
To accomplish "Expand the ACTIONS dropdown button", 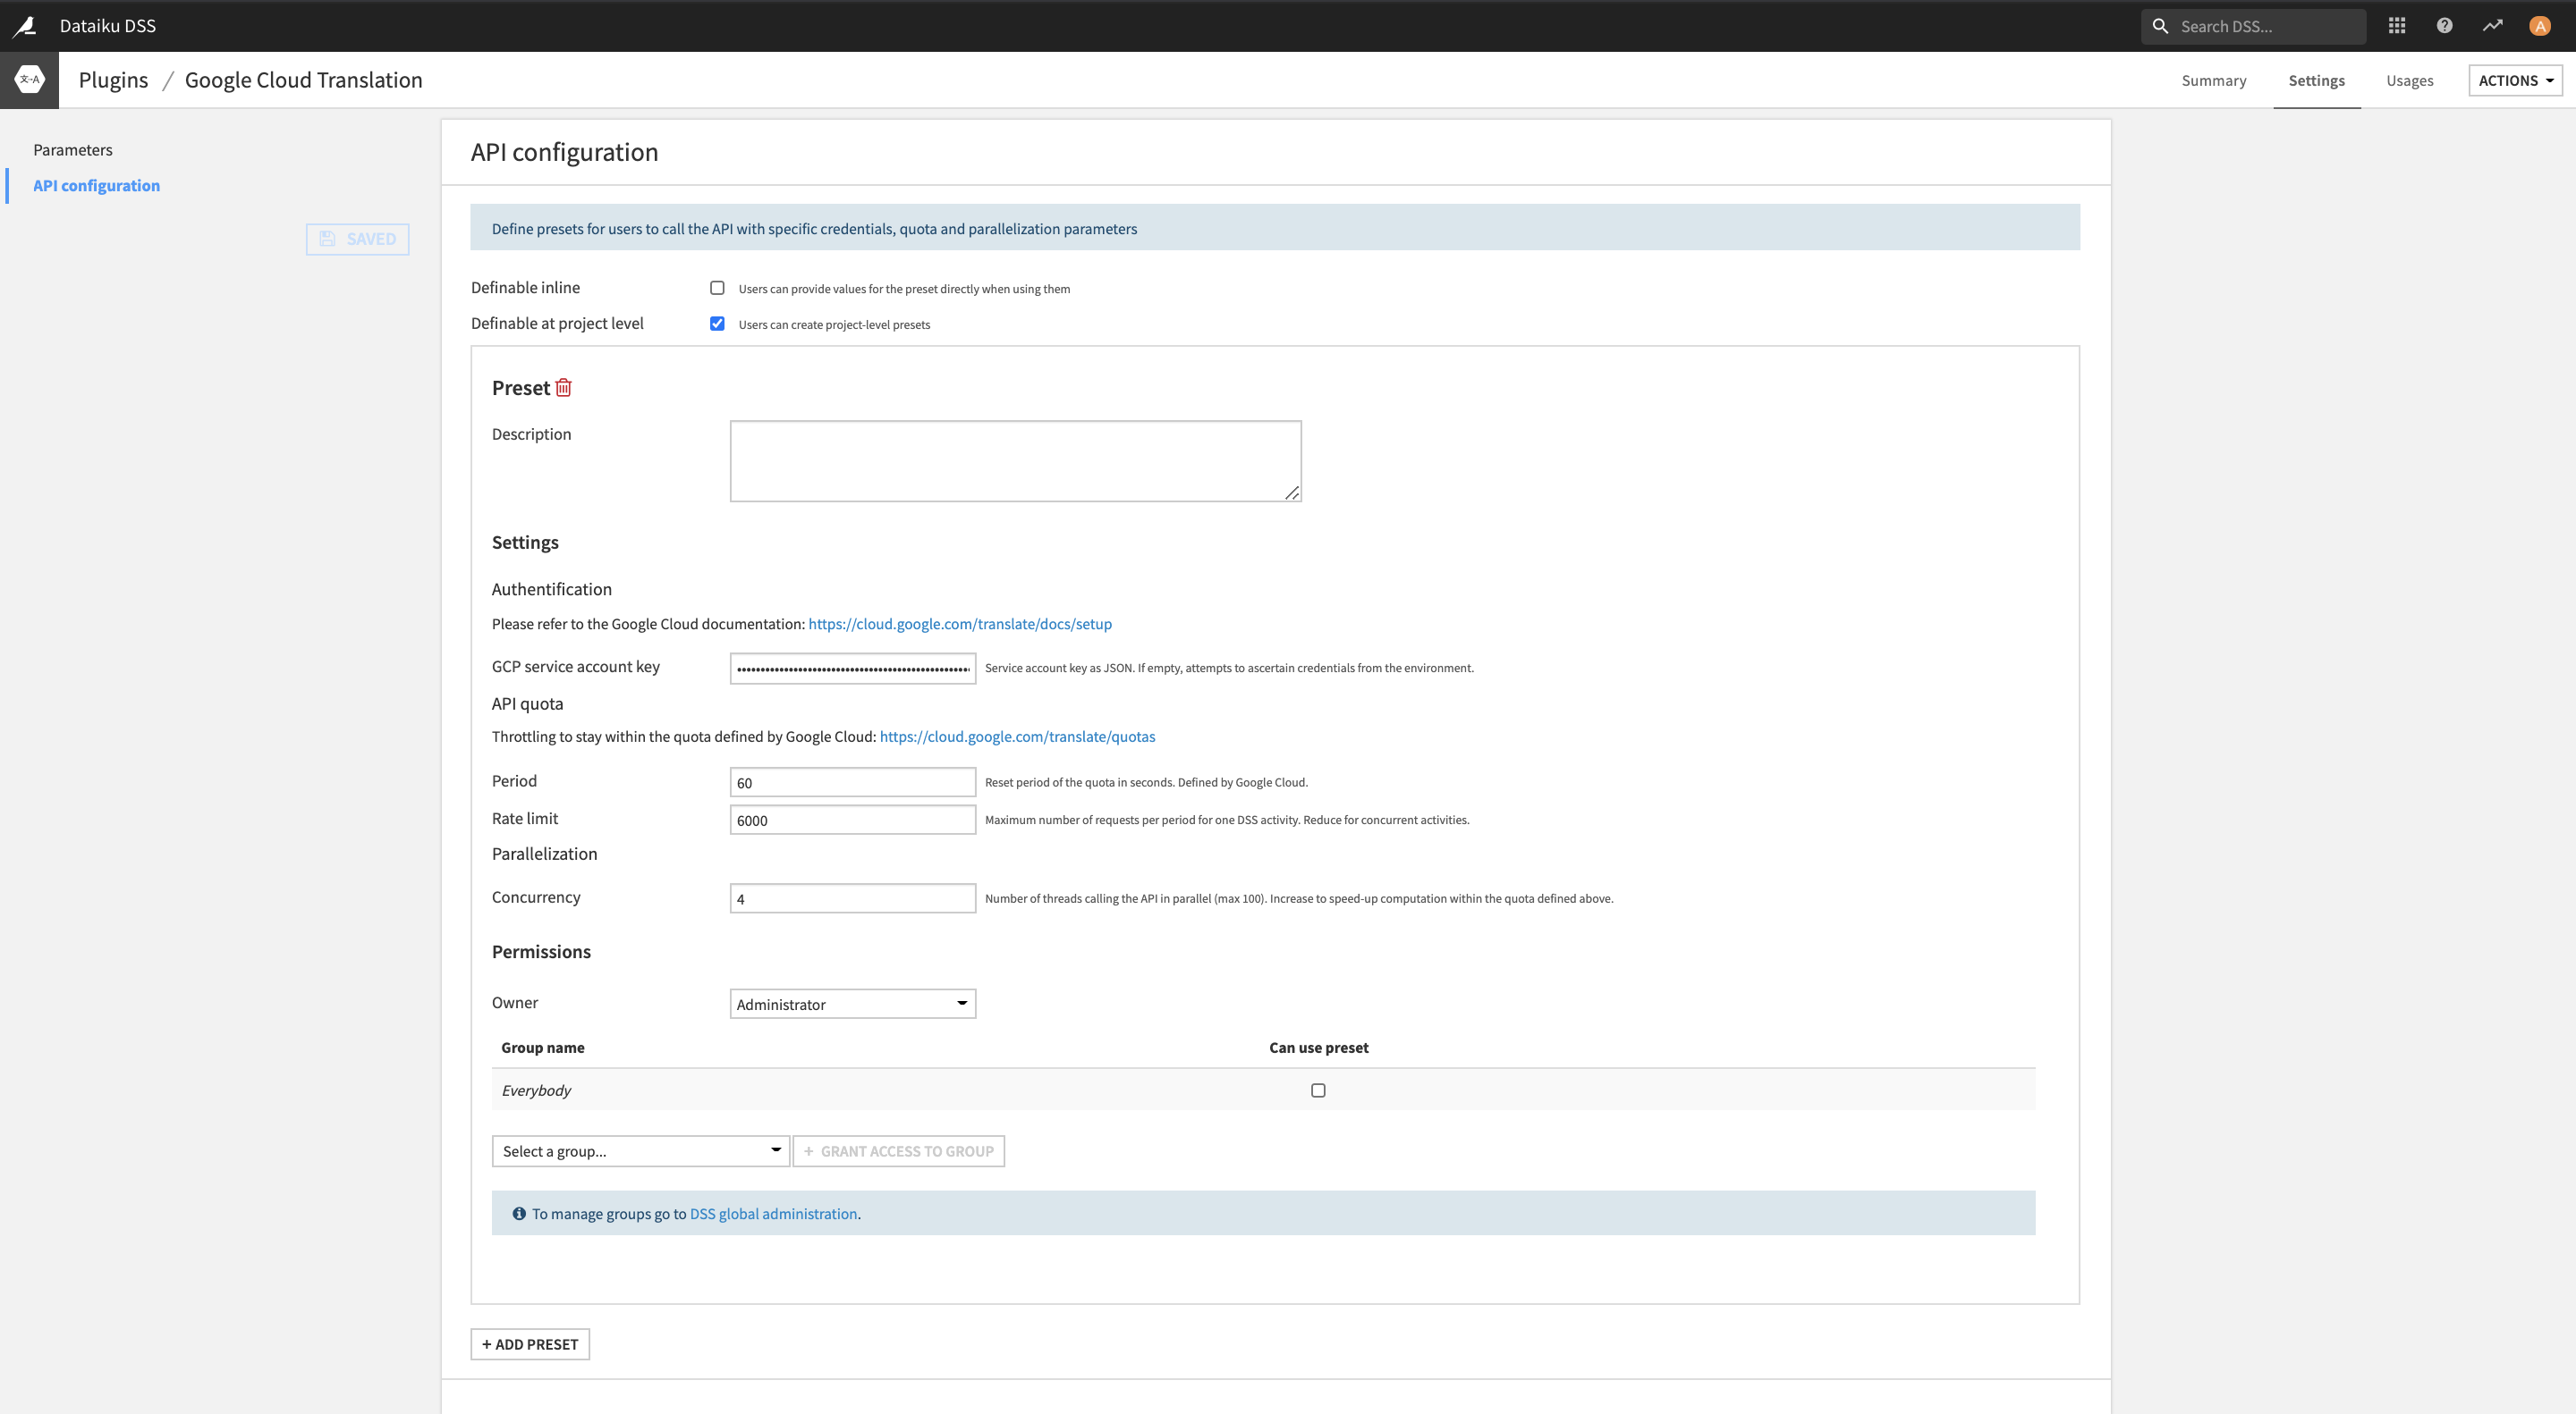I will [2515, 80].
